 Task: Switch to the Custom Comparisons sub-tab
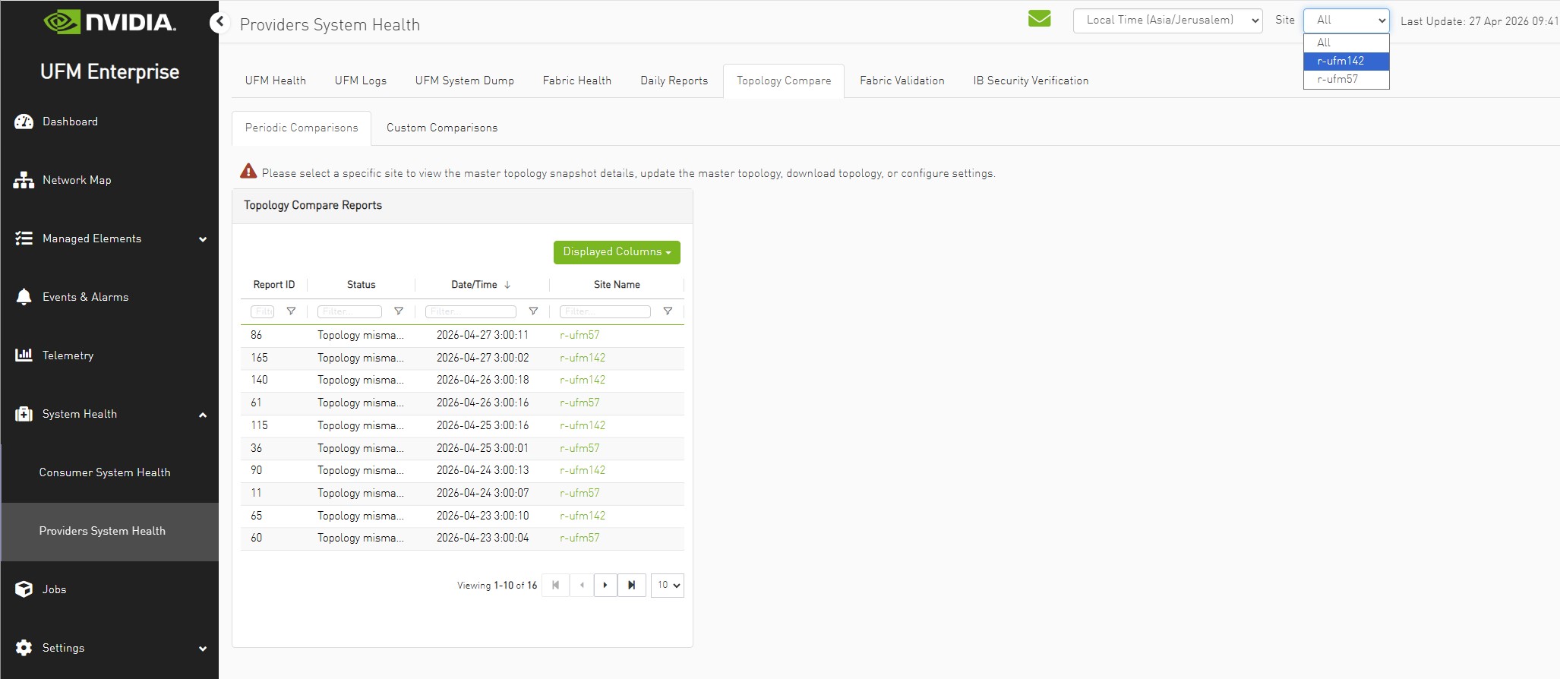pyautogui.click(x=442, y=128)
